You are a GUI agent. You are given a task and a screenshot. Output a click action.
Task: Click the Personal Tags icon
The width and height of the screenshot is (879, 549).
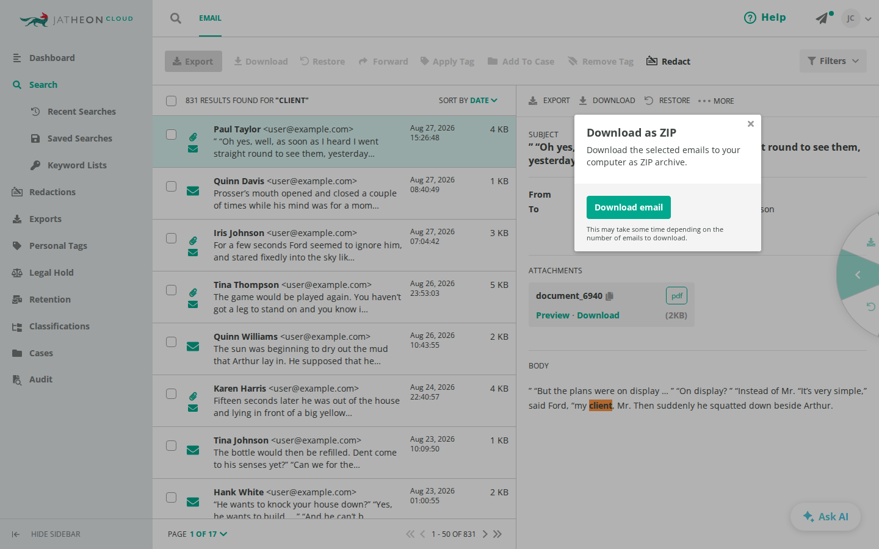(x=17, y=246)
